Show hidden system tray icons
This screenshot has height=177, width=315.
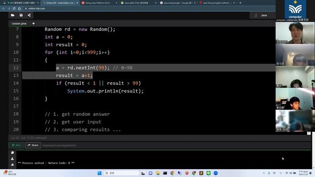[x=264, y=173]
